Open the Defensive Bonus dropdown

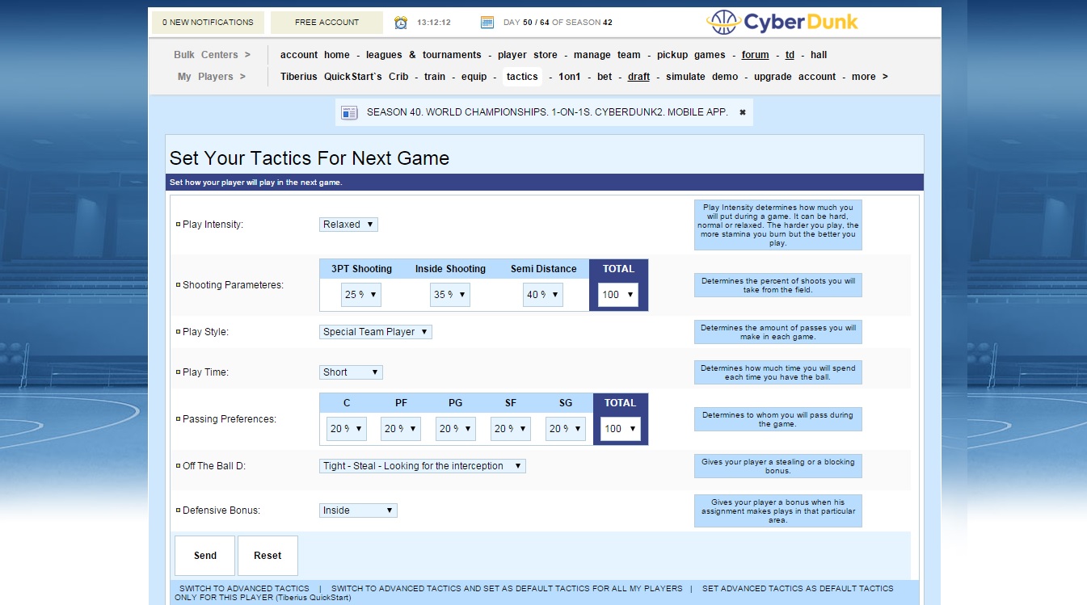tap(358, 510)
